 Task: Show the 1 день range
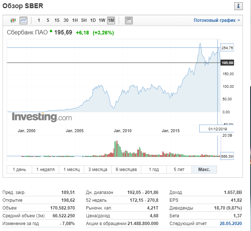[x=19, y=170]
